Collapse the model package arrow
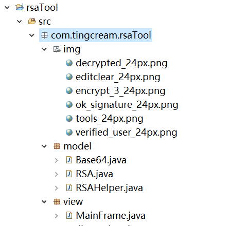Image resolution: width=230 pixels, height=226 pixels. [44, 146]
